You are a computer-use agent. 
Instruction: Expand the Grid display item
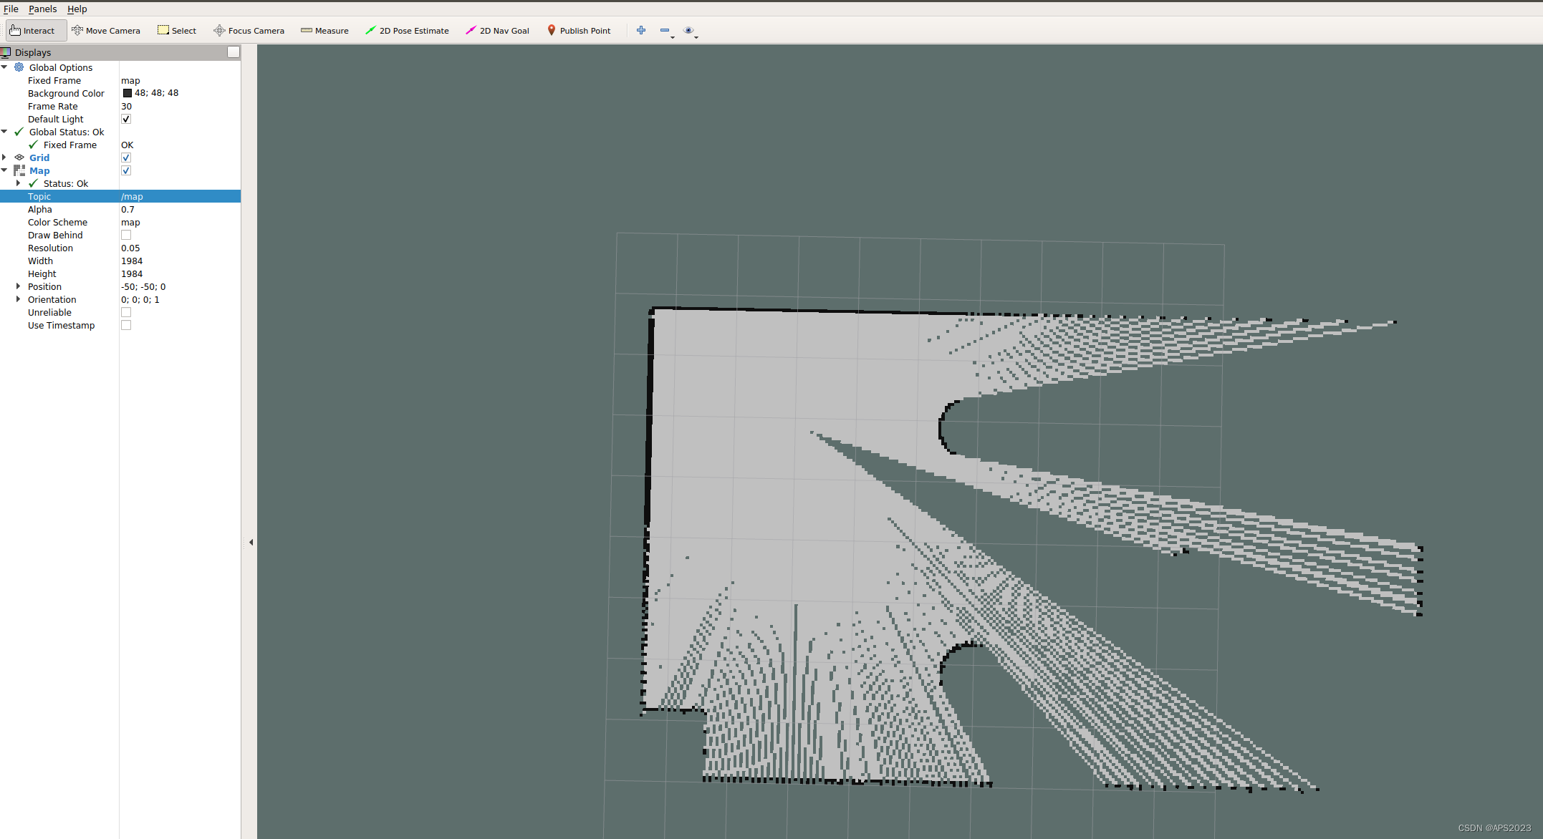point(4,157)
